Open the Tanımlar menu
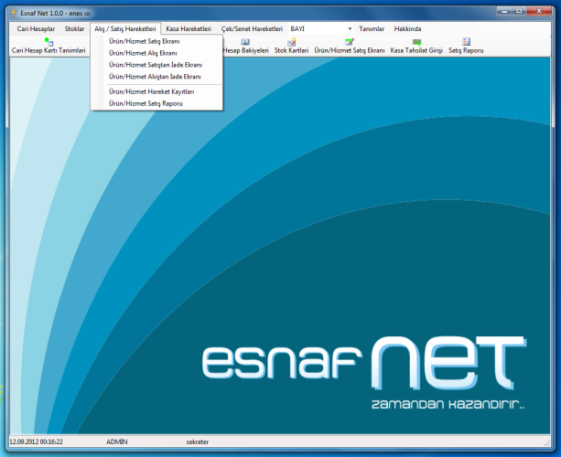This screenshot has width=561, height=457. (372, 29)
